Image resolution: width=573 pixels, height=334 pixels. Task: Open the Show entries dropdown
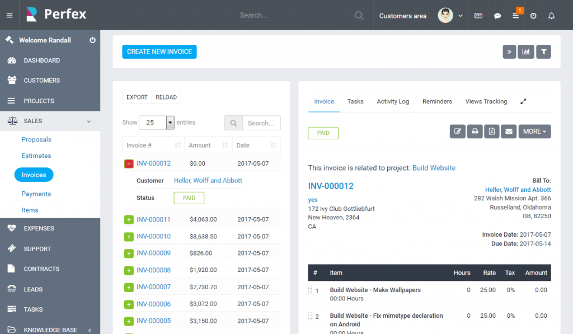click(157, 123)
